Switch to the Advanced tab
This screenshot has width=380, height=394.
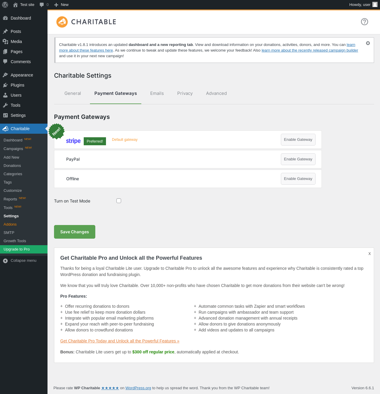[216, 93]
